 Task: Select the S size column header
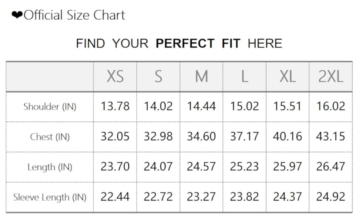click(158, 77)
